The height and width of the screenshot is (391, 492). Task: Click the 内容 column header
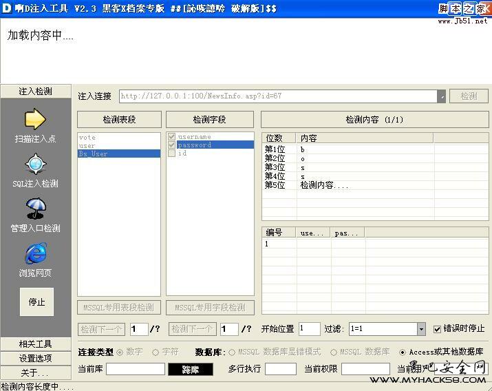pyautogui.click(x=365, y=138)
